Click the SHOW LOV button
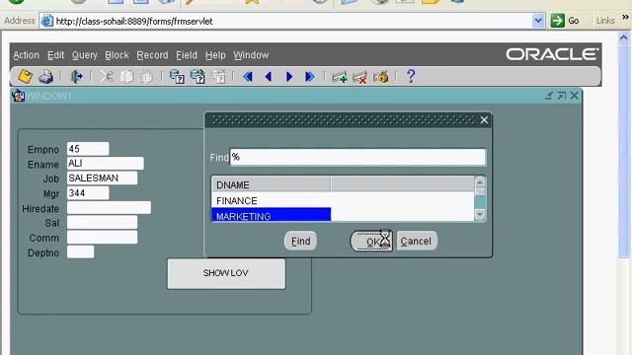This screenshot has height=355, width=632. pos(226,273)
